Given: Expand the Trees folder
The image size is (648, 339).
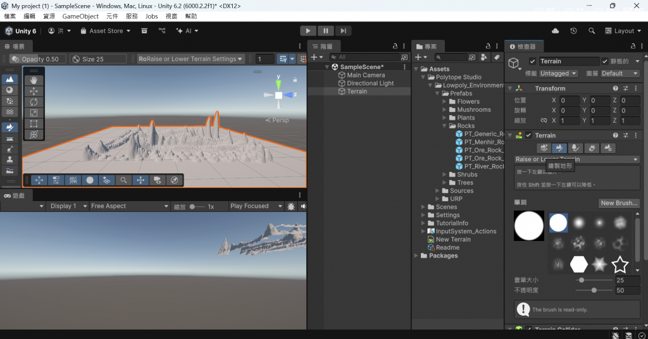Looking at the screenshot, I should (x=444, y=183).
